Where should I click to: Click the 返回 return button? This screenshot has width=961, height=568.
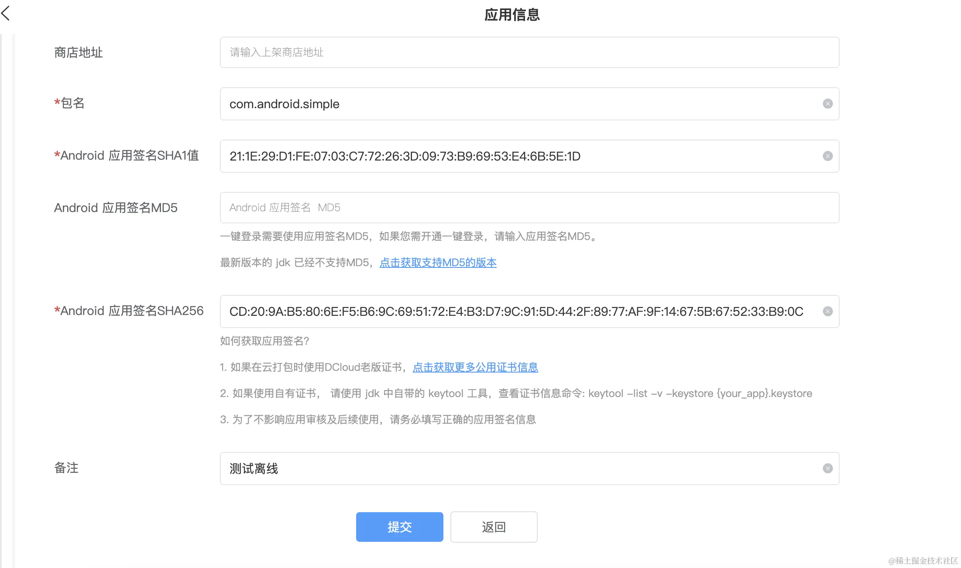pyautogui.click(x=493, y=527)
